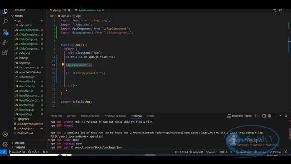Viewport: 291px width, 164px height.
Task: Open reportWebVitals.js in explorer
Action: coord(30,72)
